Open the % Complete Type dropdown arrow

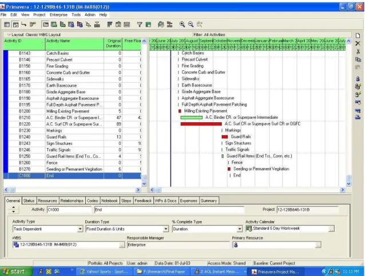pos(240,229)
